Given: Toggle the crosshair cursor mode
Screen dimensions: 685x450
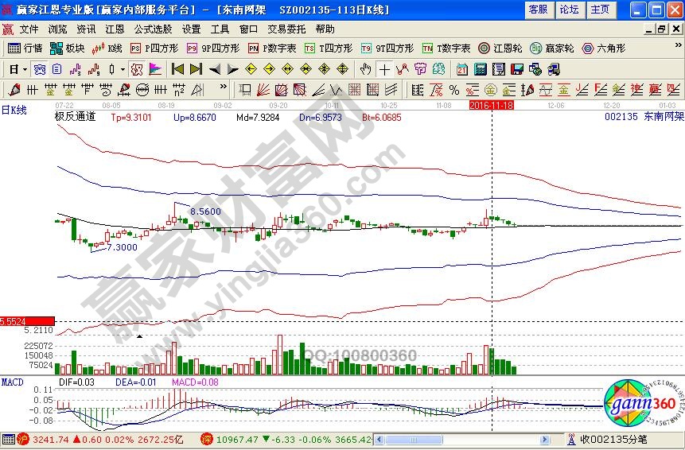Looking at the screenshot, I should [x=384, y=69].
